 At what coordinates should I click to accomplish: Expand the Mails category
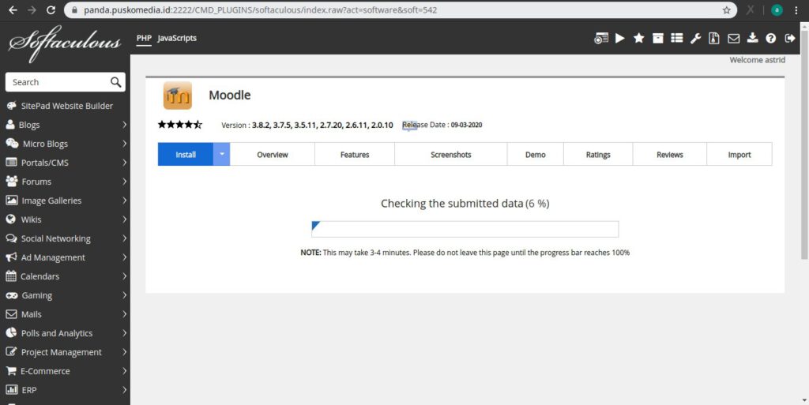tap(65, 314)
